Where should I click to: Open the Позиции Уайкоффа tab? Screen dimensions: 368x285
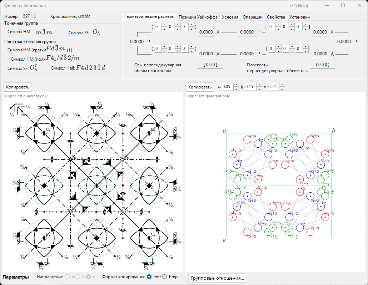(198, 17)
